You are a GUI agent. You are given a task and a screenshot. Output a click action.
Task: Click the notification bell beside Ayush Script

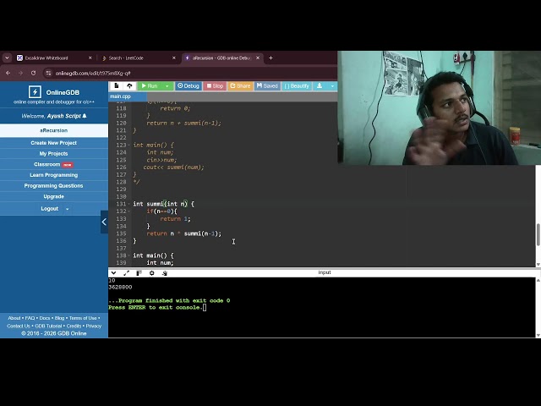pos(85,116)
